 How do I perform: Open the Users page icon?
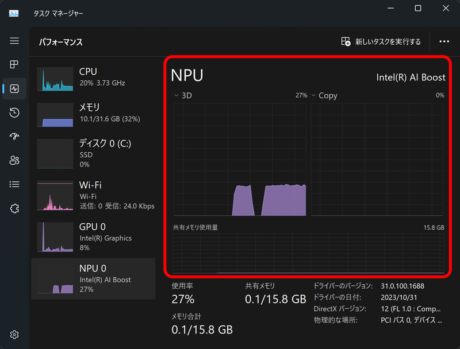tap(14, 161)
